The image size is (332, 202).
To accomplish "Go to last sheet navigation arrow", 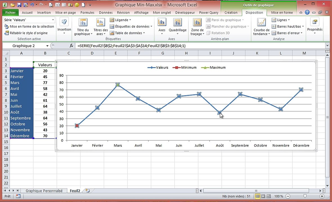I will (x=18, y=190).
